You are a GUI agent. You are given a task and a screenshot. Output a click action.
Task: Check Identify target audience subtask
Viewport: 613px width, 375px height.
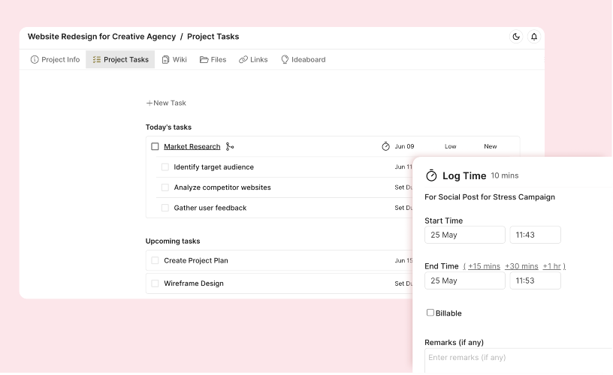165,167
